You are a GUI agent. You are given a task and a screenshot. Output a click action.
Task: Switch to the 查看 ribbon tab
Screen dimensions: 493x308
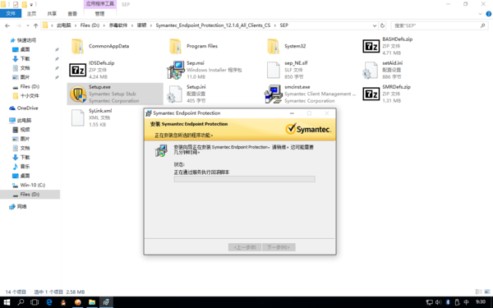point(72,13)
